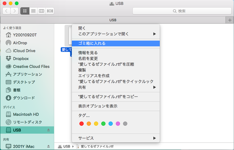Select the USB tab

tap(113, 20)
